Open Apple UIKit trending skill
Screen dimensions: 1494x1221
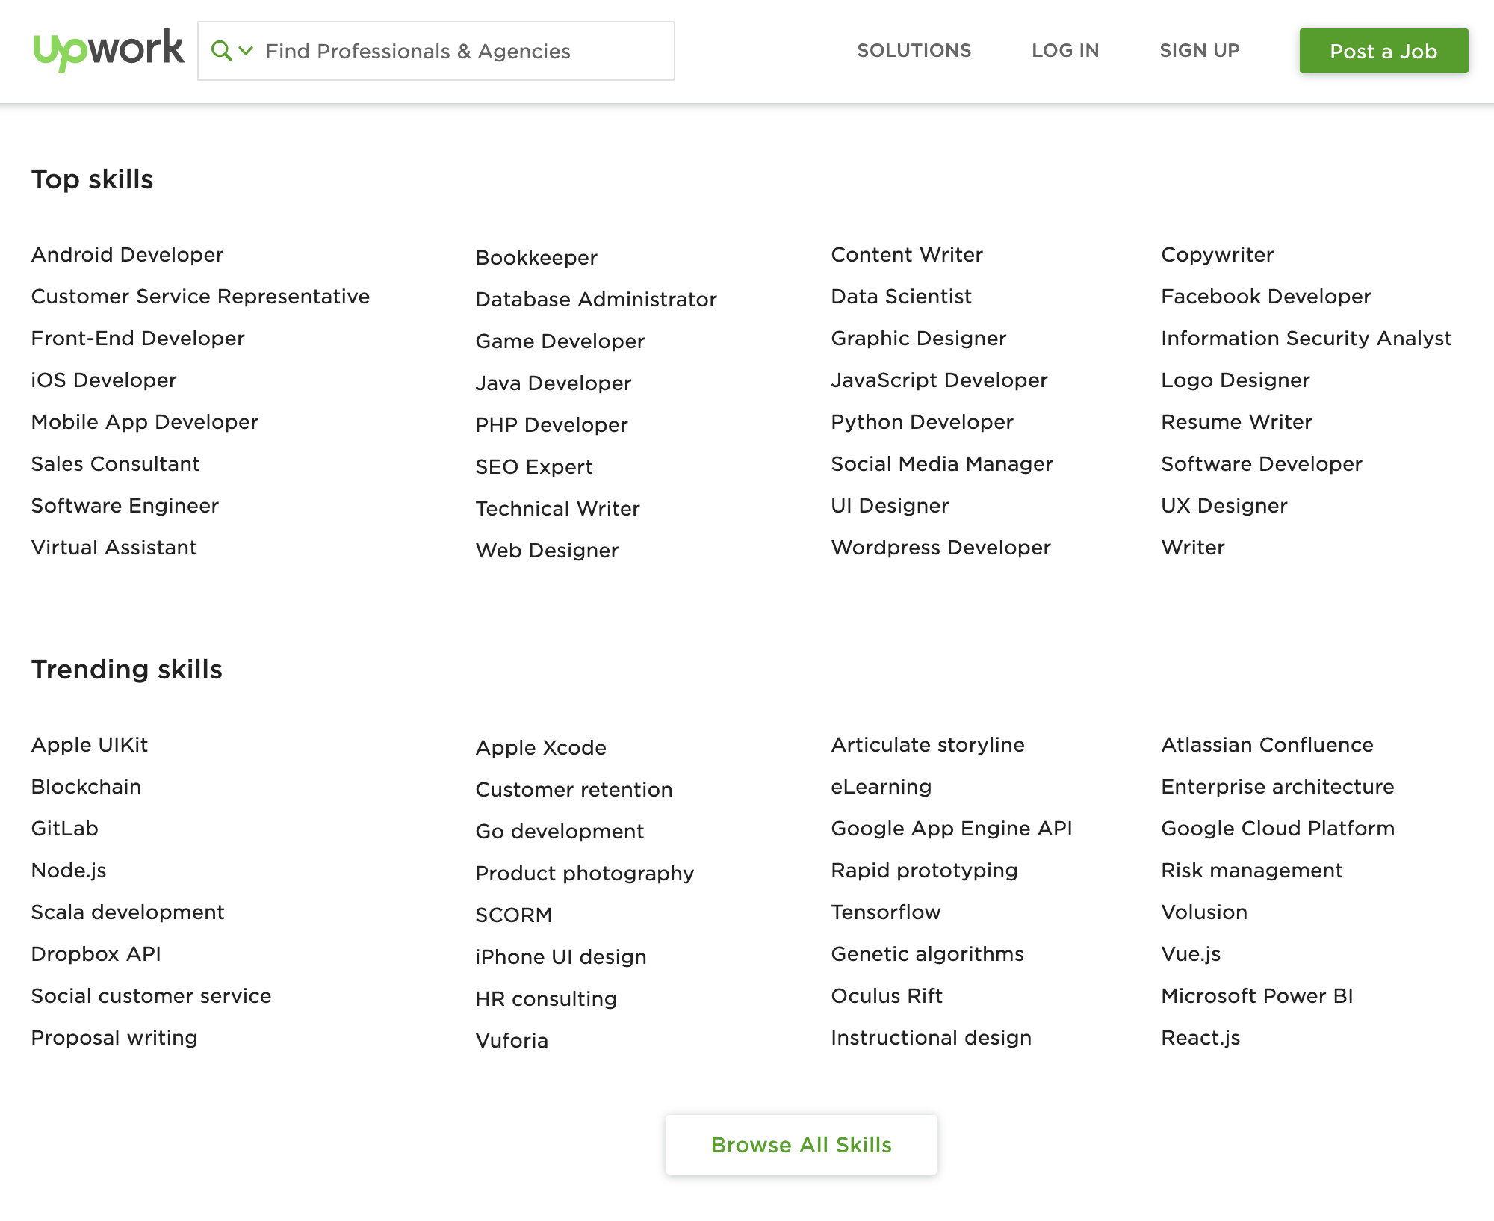click(x=90, y=745)
